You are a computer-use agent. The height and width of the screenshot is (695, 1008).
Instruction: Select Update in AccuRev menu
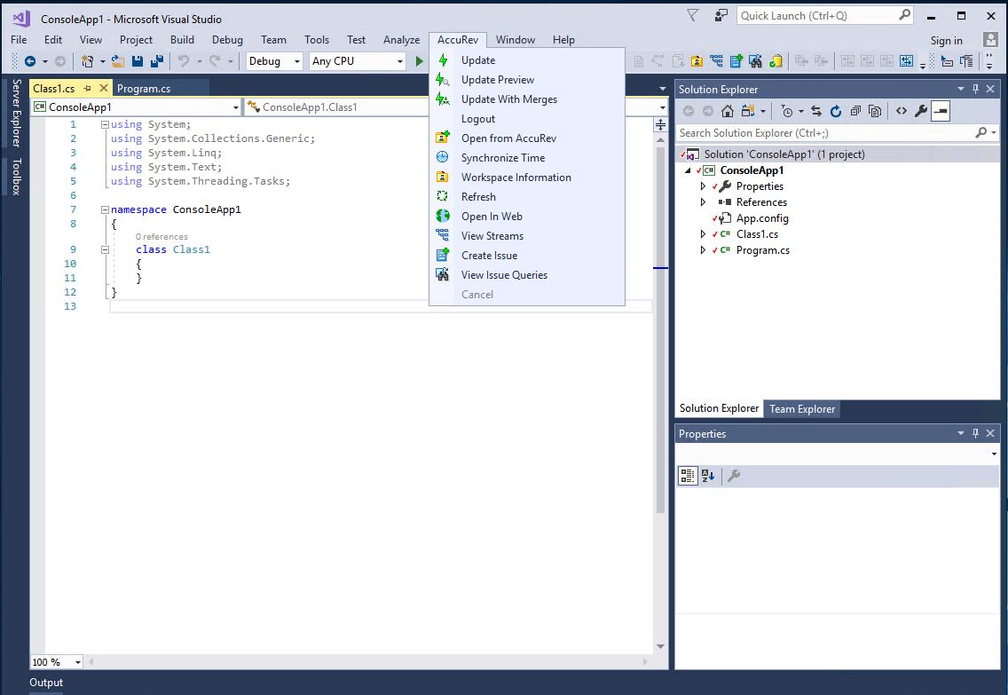pyautogui.click(x=527, y=60)
